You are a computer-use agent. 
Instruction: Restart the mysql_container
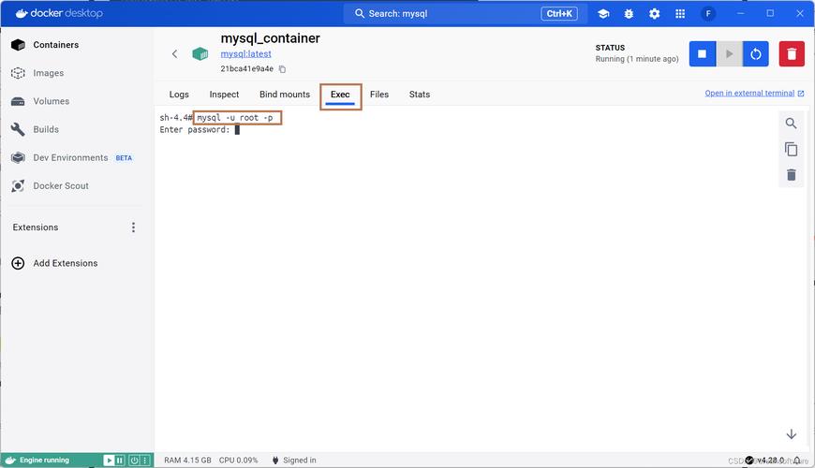(x=756, y=54)
